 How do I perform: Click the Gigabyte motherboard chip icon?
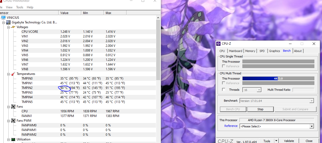(x=8, y=22)
